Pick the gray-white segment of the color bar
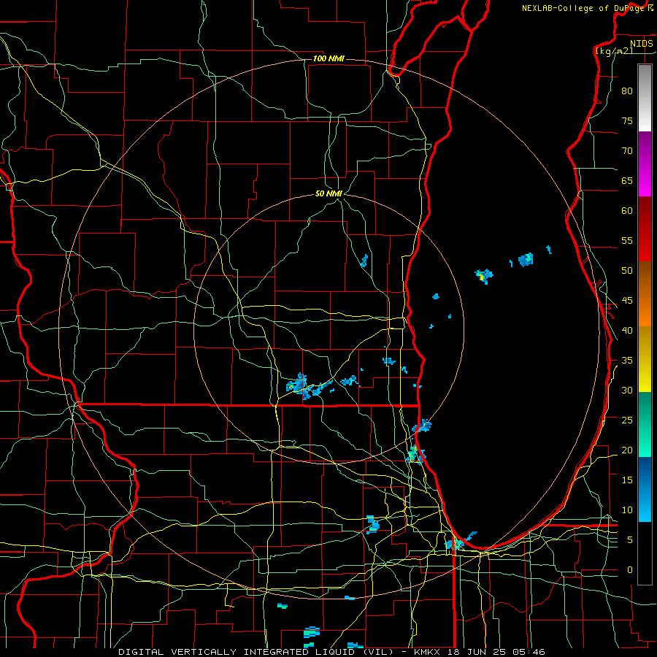The width and height of the screenshot is (657, 657). (645, 98)
